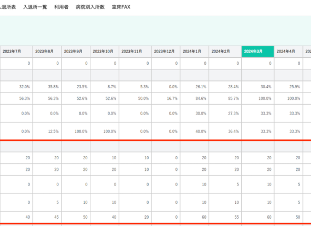This screenshot has height=226, width=311.
Task: Select the highlighted 2024年3月 column header
Action: 257,52
